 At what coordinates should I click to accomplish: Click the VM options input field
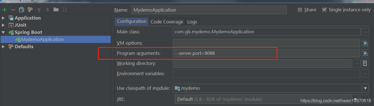click(x=266, y=43)
